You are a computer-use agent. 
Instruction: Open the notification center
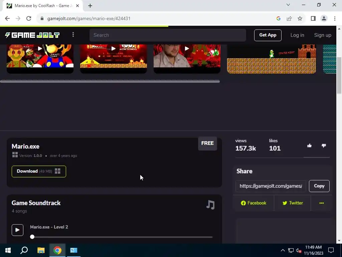point(331,250)
